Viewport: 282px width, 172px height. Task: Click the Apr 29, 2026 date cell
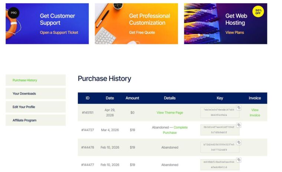pyautogui.click(x=110, y=113)
